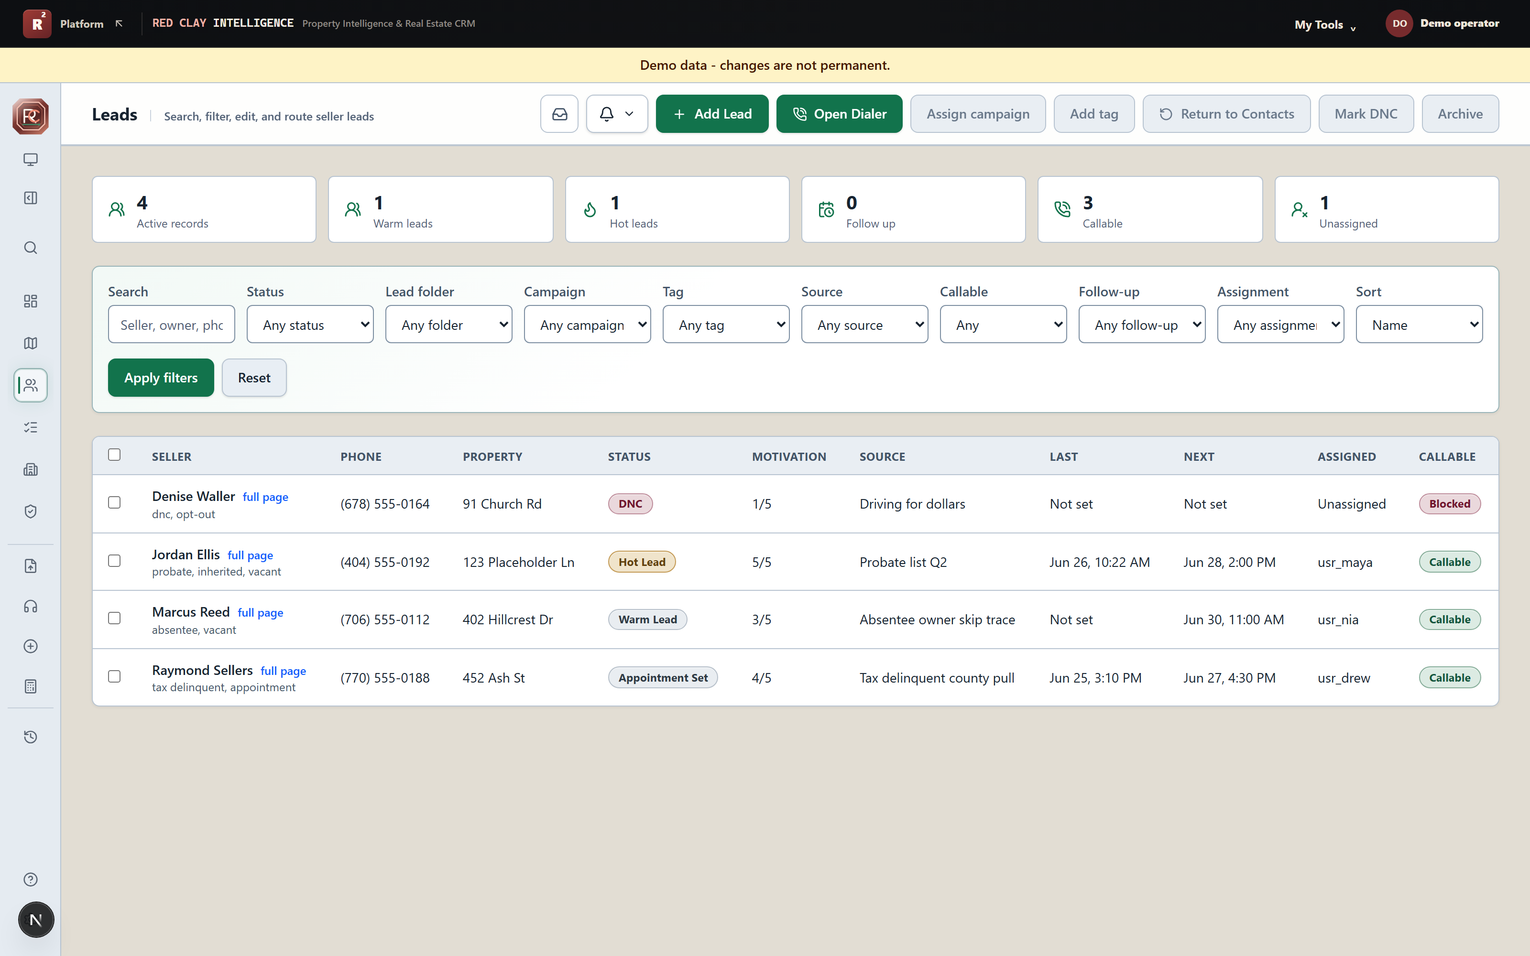This screenshot has height=956, width=1530.
Task: Open the calculator sidebar icon
Action: tap(30, 687)
